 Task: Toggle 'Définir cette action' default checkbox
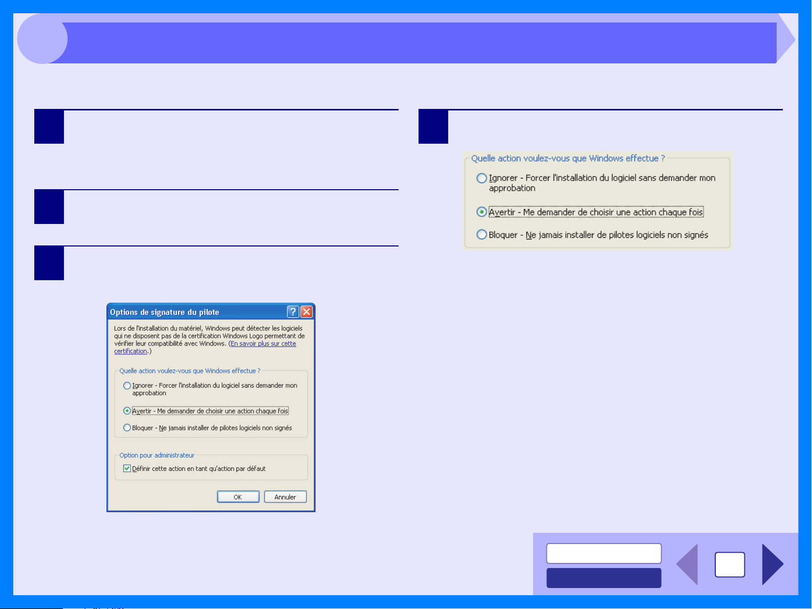coord(127,468)
